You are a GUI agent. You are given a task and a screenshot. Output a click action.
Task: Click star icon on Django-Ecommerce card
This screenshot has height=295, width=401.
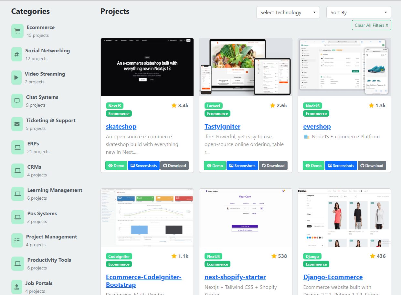pyautogui.click(x=373, y=256)
